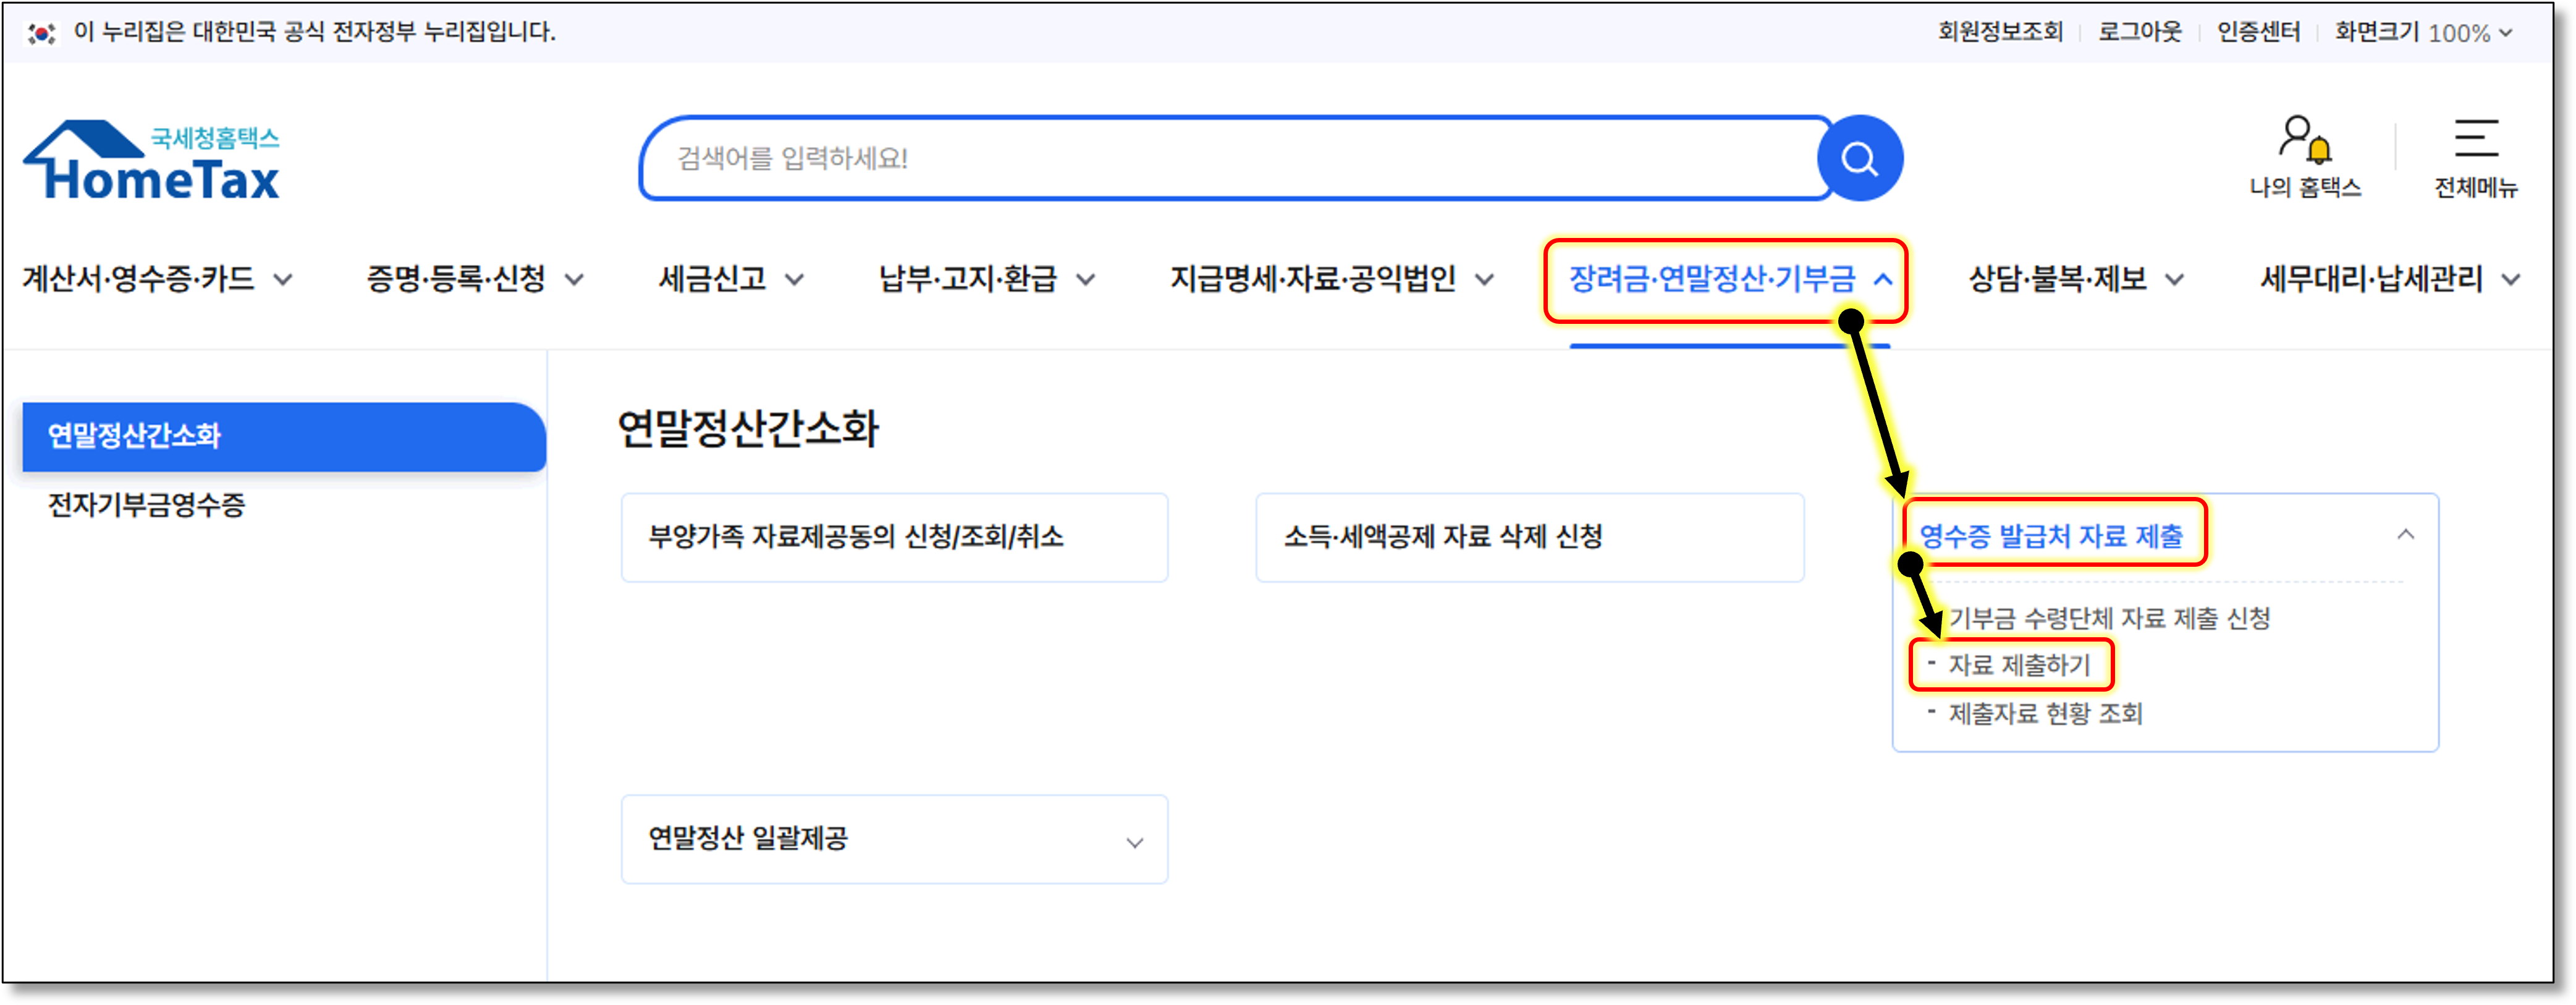The image size is (2576, 1005).
Task: Select 전자기부금영수증 in sidebar
Action: [147, 505]
